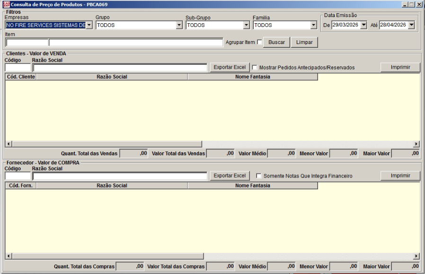The image size is (425, 274).
Task: Enable Mostrar Pedidos Antecipados/Reservados
Action: [x=255, y=67]
